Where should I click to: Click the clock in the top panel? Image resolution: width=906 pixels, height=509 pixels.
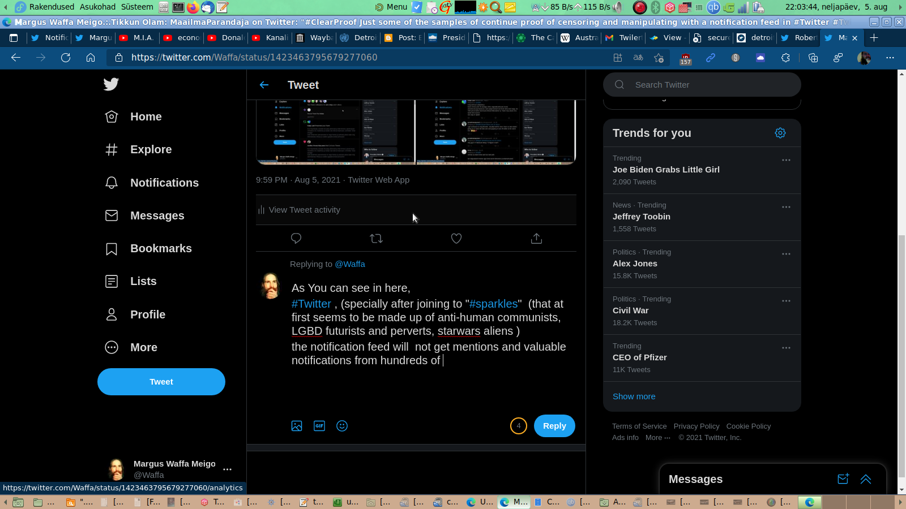coord(836,7)
